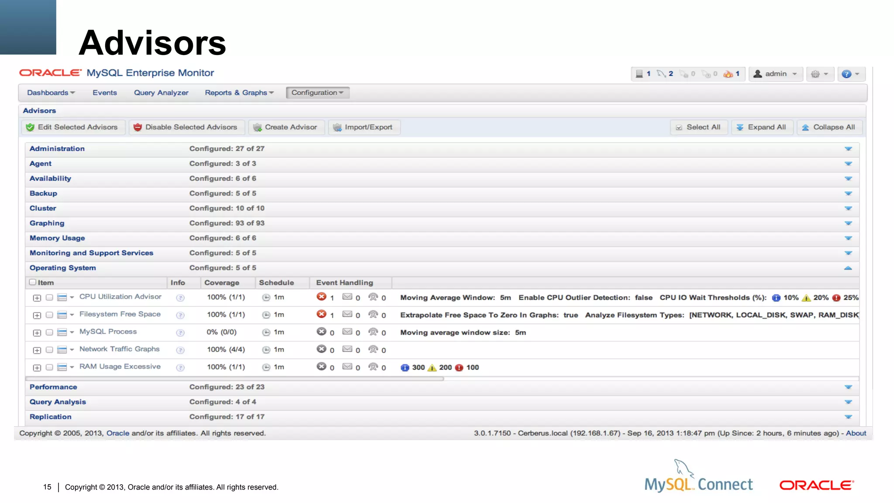Open the About link in footer

click(x=856, y=433)
